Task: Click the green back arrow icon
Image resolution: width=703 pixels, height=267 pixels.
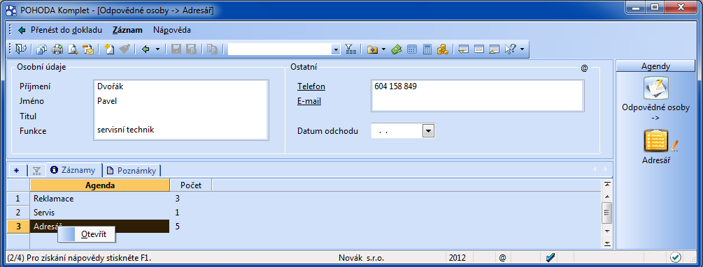Action: click(145, 49)
